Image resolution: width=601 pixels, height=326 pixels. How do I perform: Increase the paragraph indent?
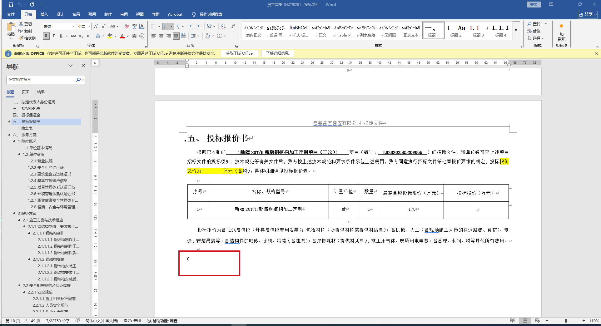pos(200,27)
